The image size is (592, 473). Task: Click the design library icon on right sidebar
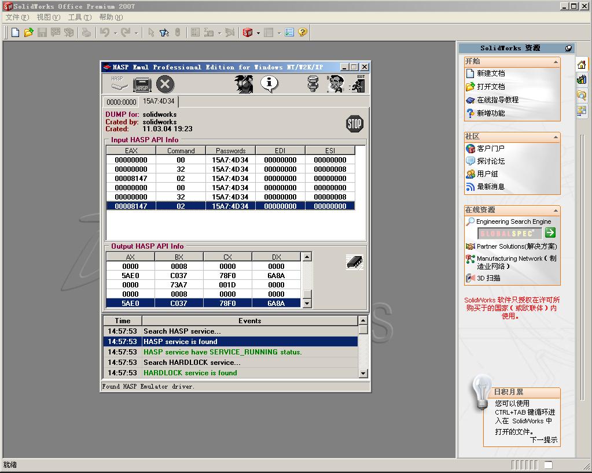tap(582, 80)
